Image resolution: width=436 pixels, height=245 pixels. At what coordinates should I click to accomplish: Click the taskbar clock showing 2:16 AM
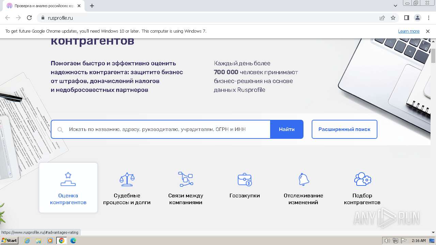[x=419, y=241]
